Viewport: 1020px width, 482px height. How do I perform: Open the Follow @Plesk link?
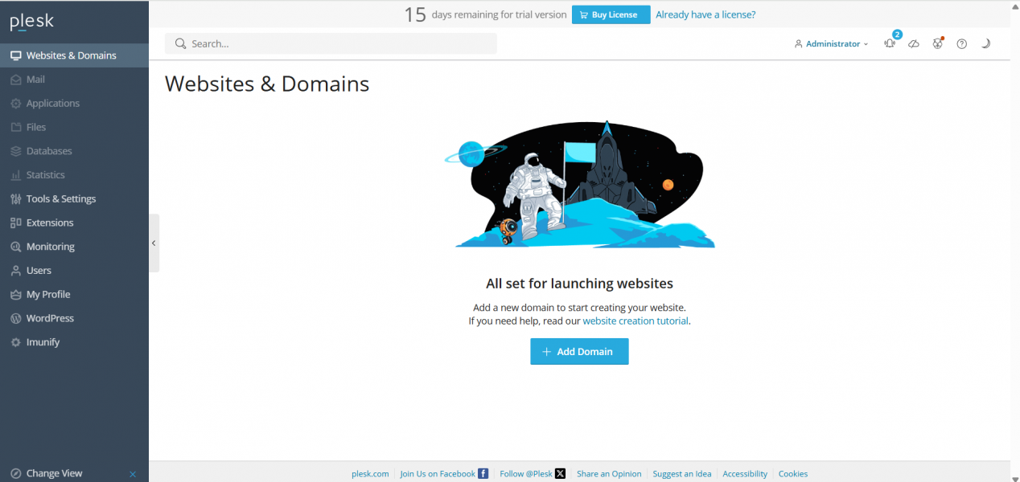(x=533, y=474)
